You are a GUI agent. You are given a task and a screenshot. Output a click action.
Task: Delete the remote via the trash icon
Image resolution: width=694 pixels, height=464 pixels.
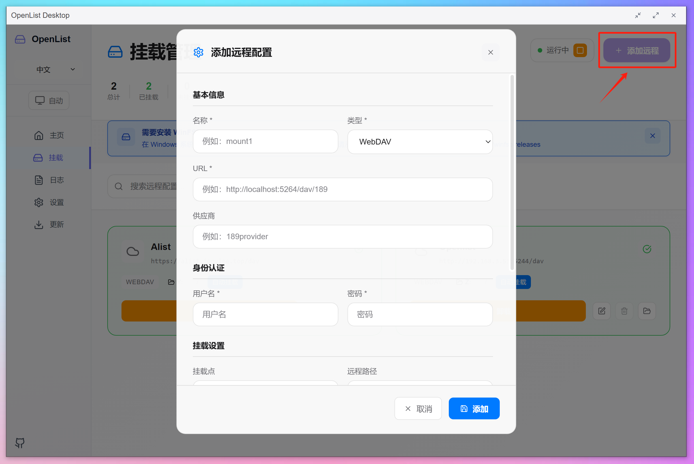[624, 311]
